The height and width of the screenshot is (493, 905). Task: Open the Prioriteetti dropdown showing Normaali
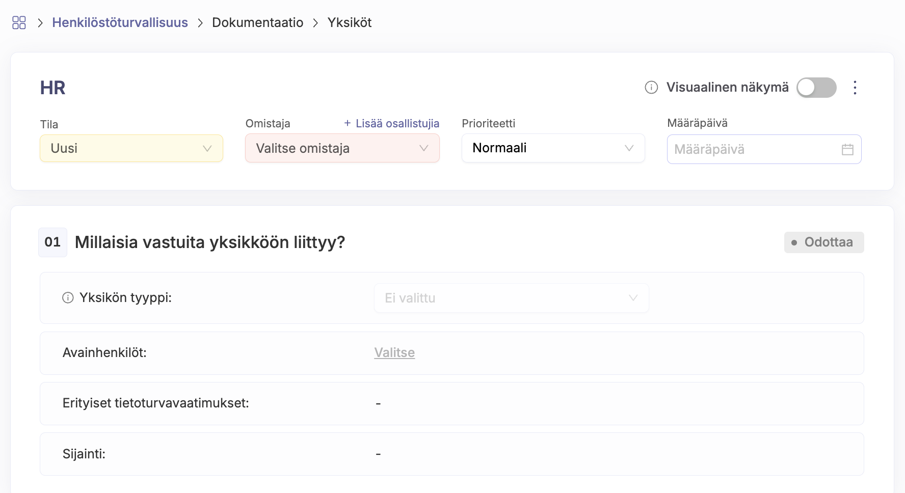[553, 148]
